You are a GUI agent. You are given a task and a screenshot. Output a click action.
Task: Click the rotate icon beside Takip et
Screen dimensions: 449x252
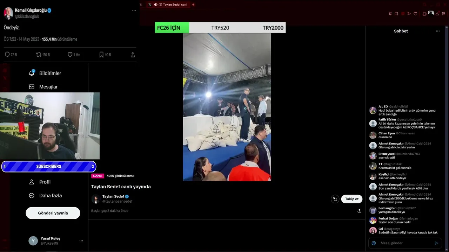tap(335, 199)
